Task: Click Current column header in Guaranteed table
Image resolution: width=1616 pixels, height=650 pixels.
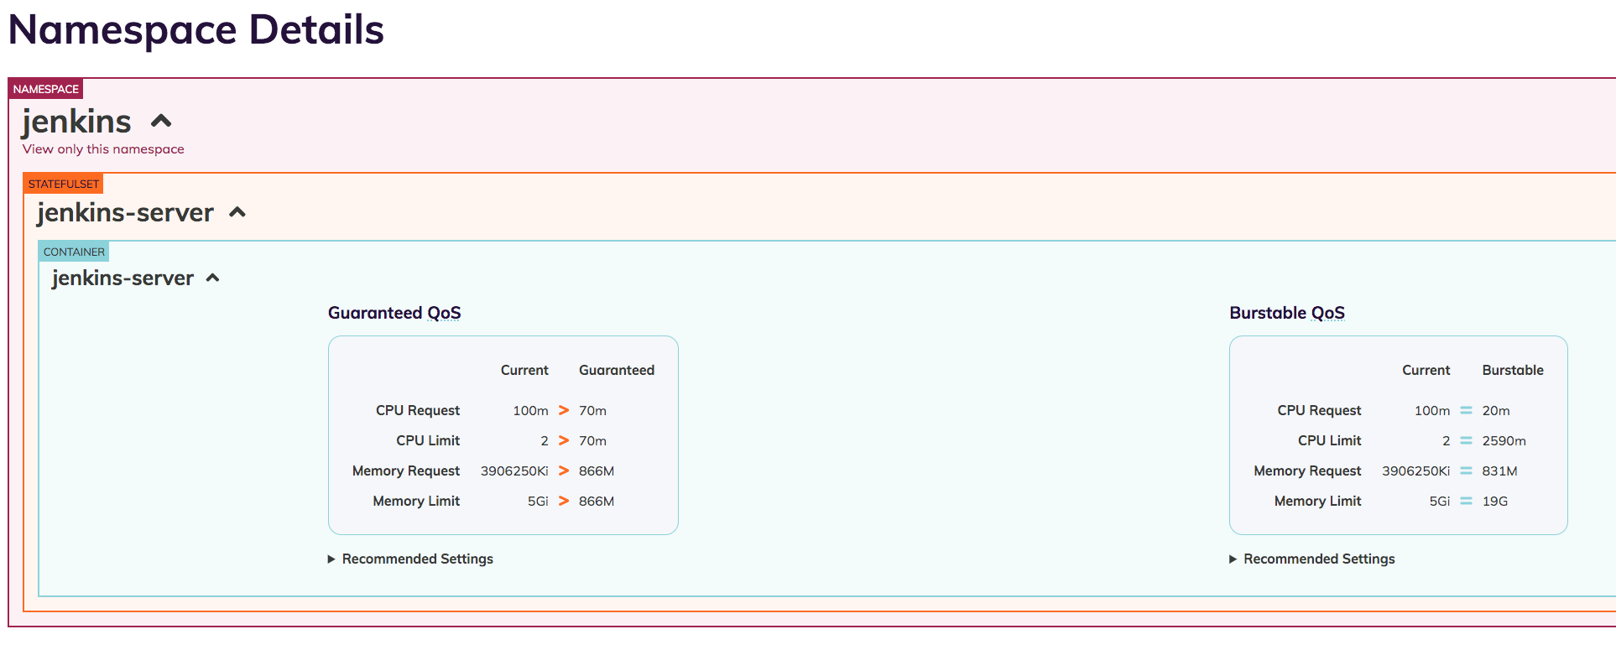Action: pyautogui.click(x=524, y=370)
